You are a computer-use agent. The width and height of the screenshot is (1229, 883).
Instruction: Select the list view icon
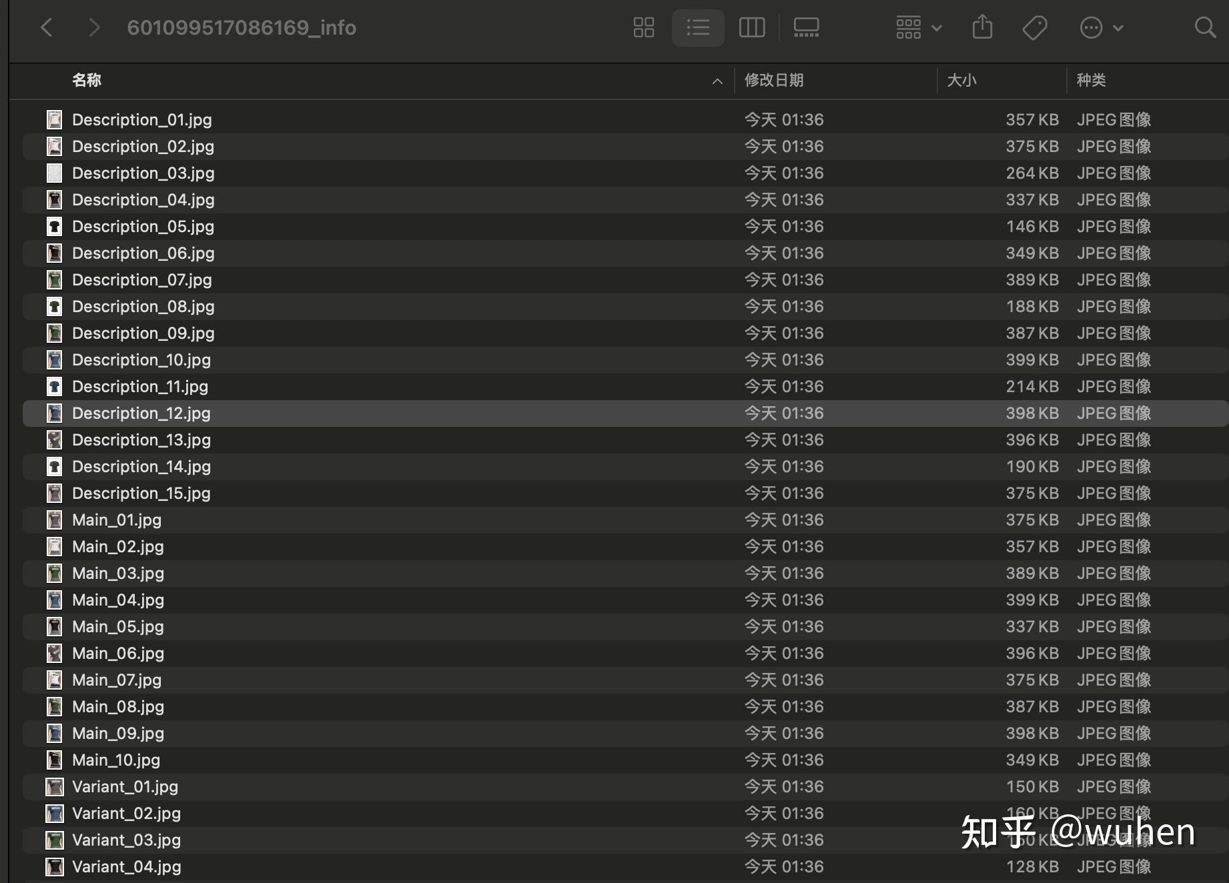click(697, 27)
